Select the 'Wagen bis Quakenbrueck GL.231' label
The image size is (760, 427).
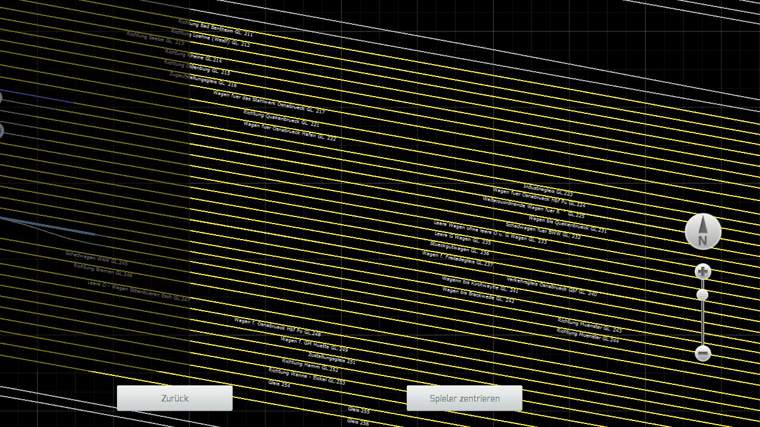coord(568,224)
